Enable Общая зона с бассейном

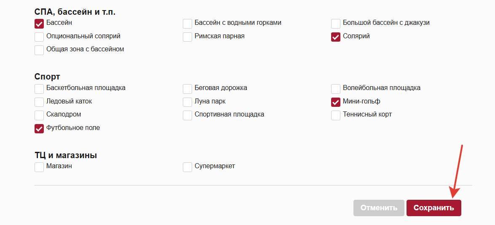39,50
